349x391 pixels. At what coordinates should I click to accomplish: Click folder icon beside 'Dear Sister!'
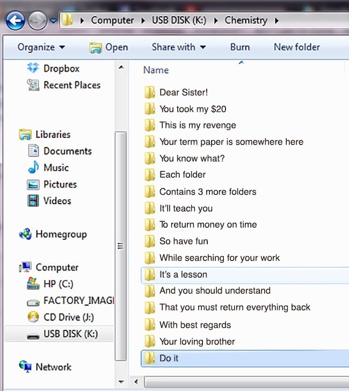[x=150, y=92]
